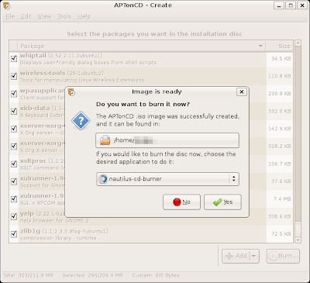Screen dimensions: 310x283
Task: Close the Image is ready dialog
Action: (242, 91)
